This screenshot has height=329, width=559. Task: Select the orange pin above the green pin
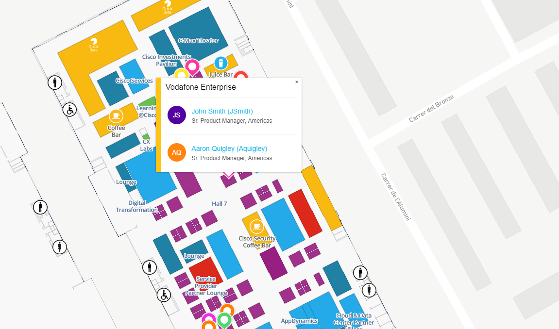coord(227,310)
